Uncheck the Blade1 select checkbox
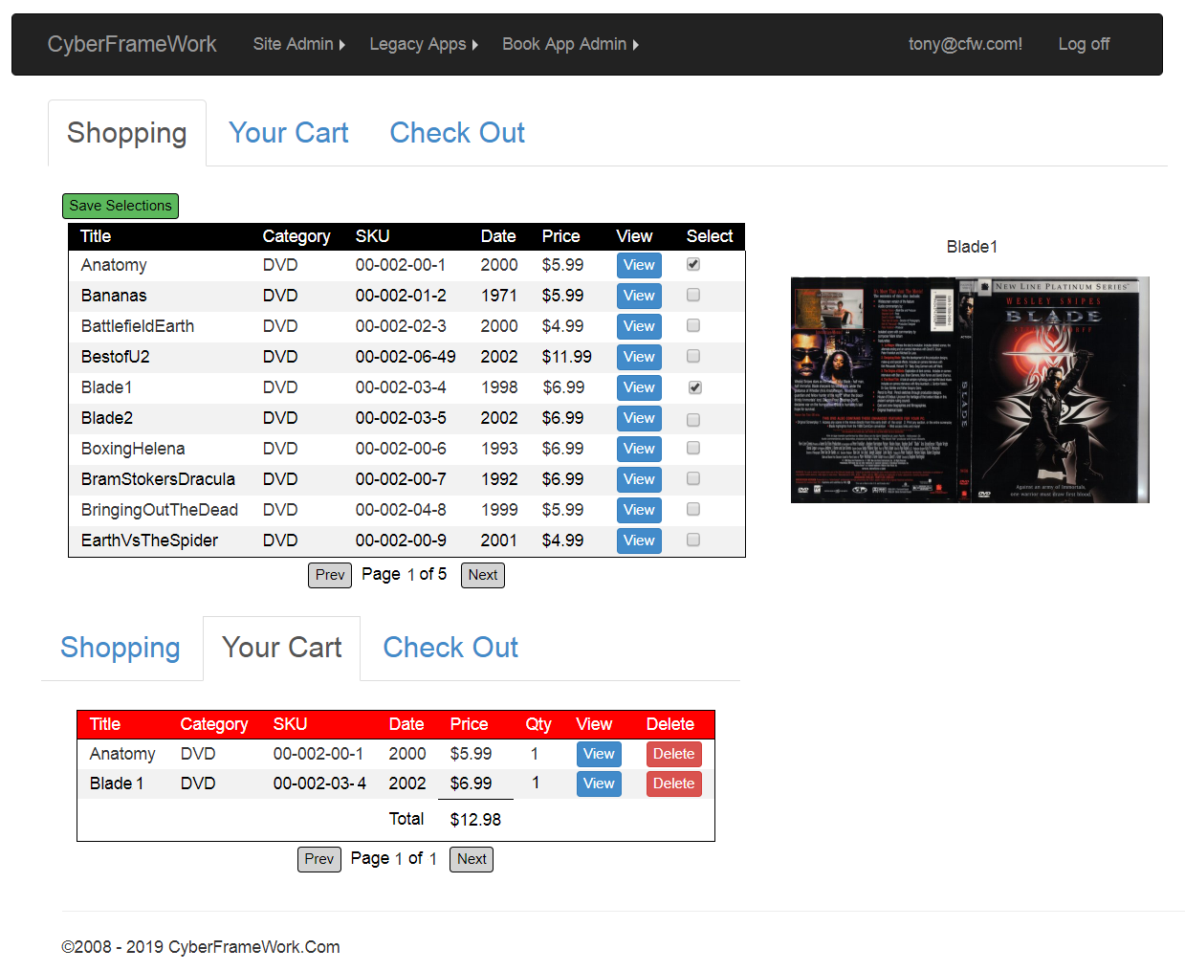 click(695, 387)
